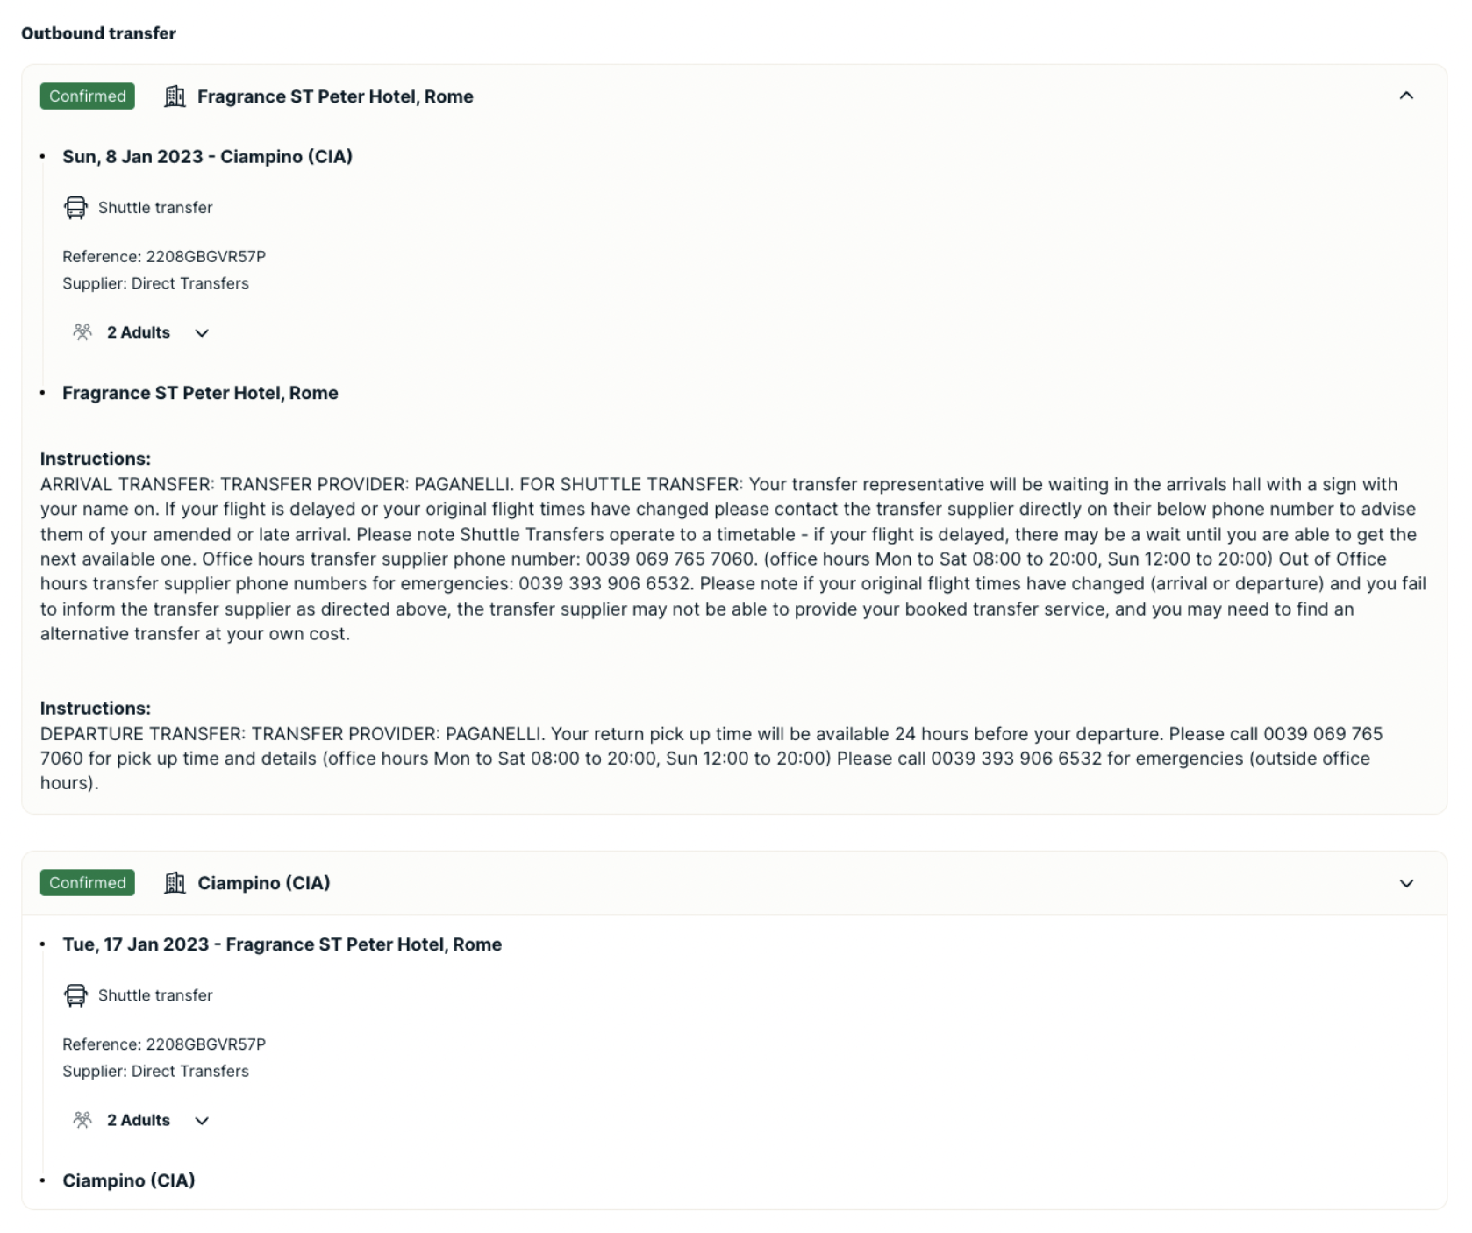
Task: Click the first transfer's Reference: 2208GBGVR57P text
Action: pos(164,257)
